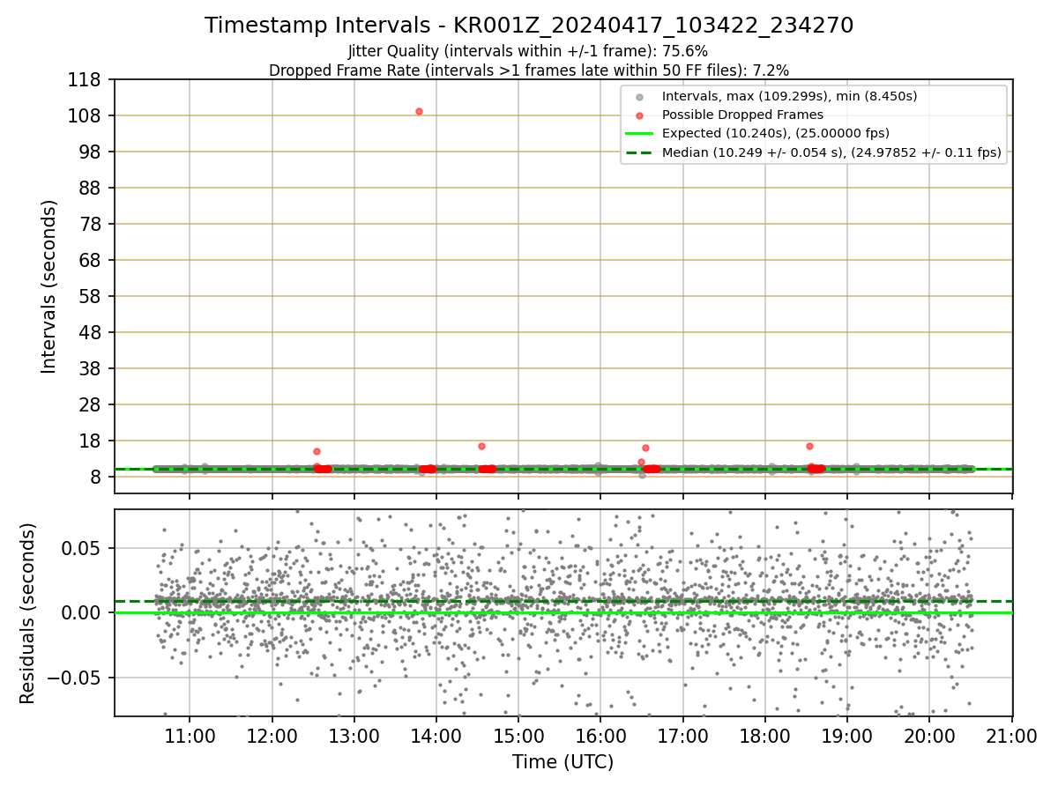
Task: Click the red dropped-frame point above 18:30
Action: coord(809,446)
